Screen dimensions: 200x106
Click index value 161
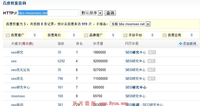point(60,87)
